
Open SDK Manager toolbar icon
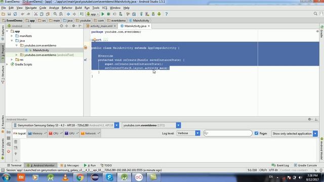153,14
